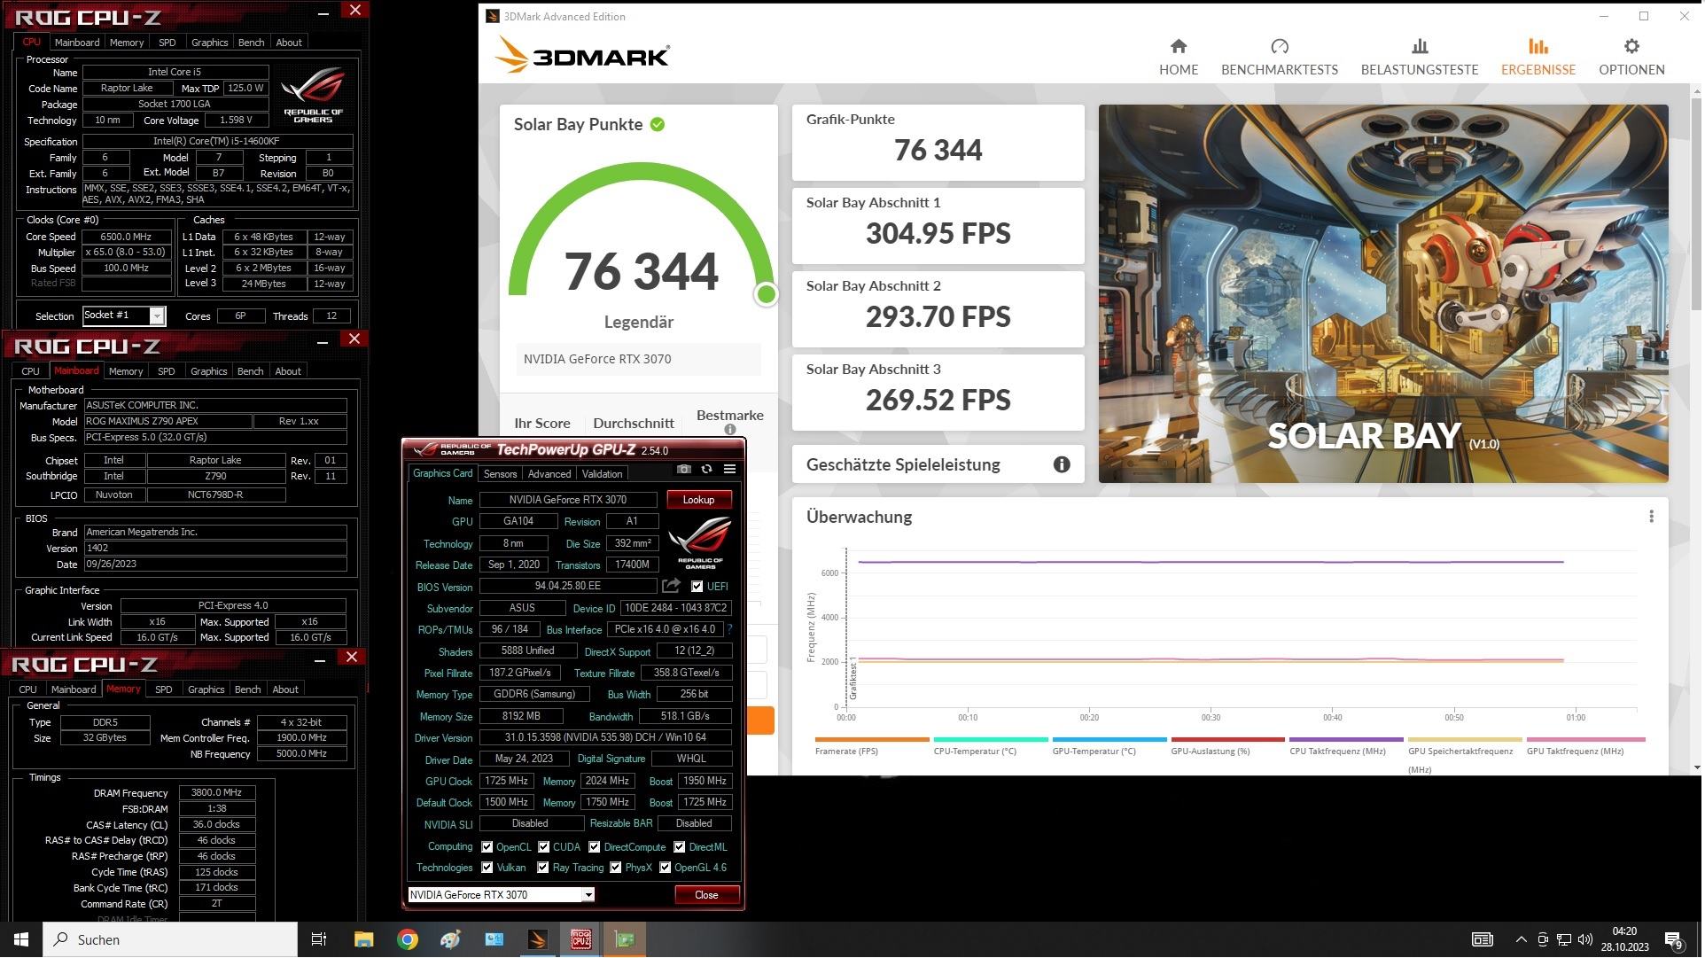The height and width of the screenshot is (958, 1705).
Task: Open SPD tab in top CPU-Z window
Action: [x=167, y=43]
